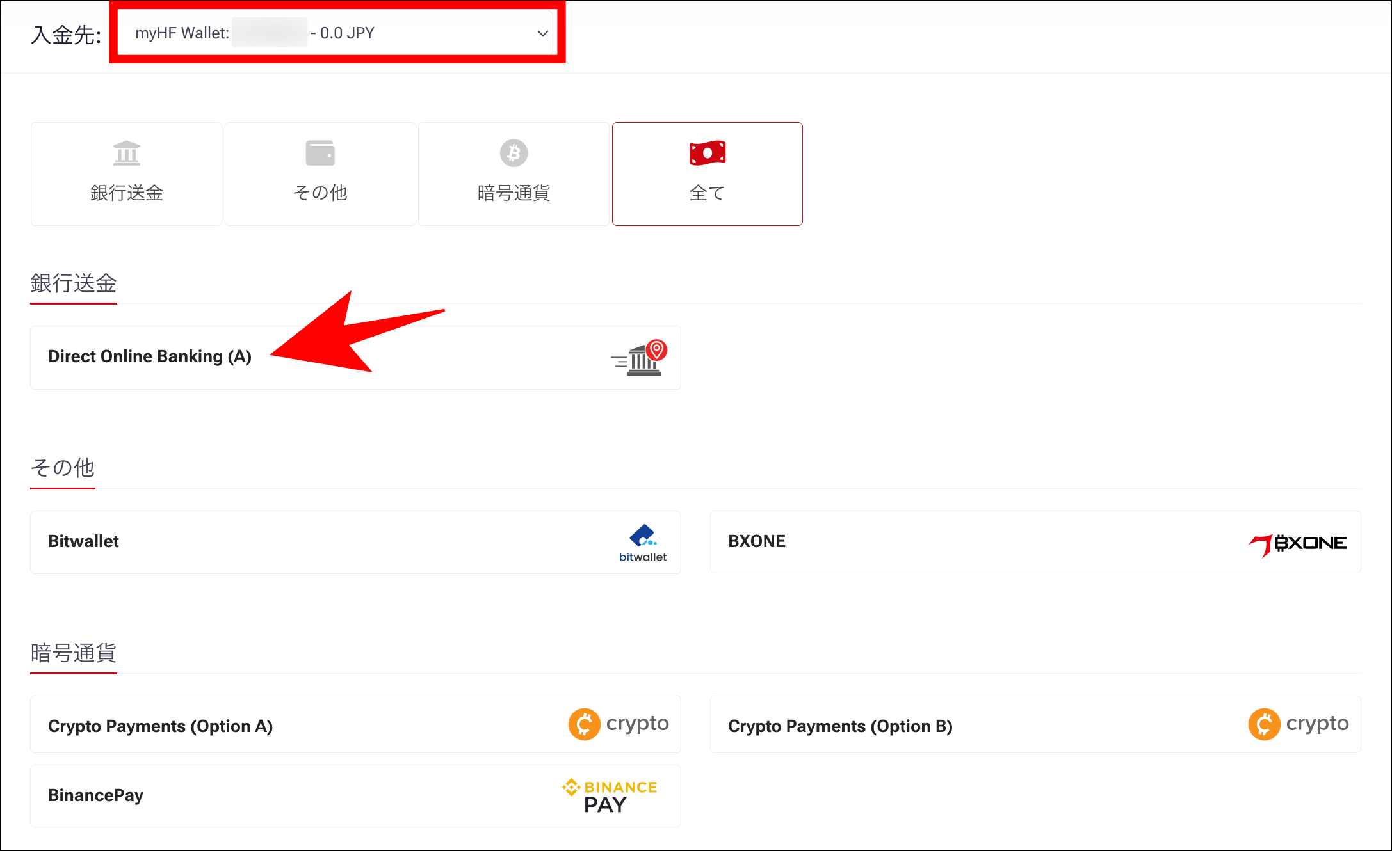The height and width of the screenshot is (851, 1392).
Task: Select Direct Online Banking (A) option
Action: (x=150, y=356)
